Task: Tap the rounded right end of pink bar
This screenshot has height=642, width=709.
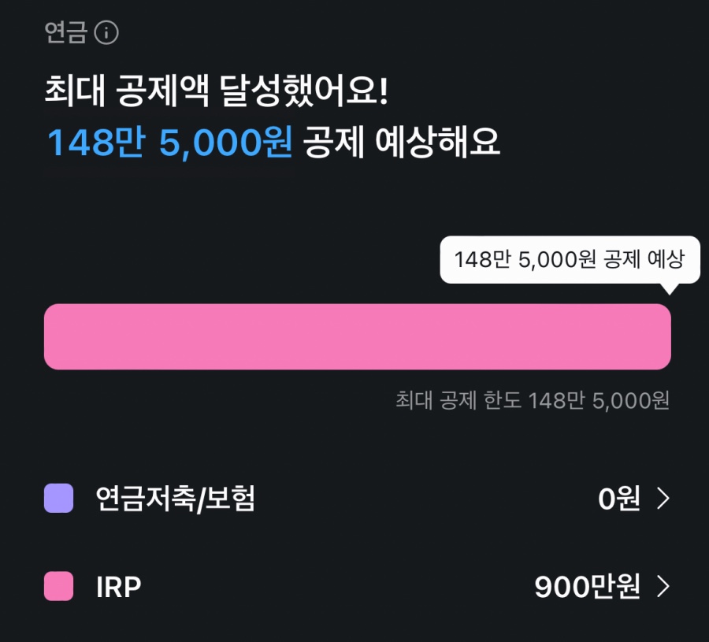Action: pyautogui.click(x=660, y=336)
